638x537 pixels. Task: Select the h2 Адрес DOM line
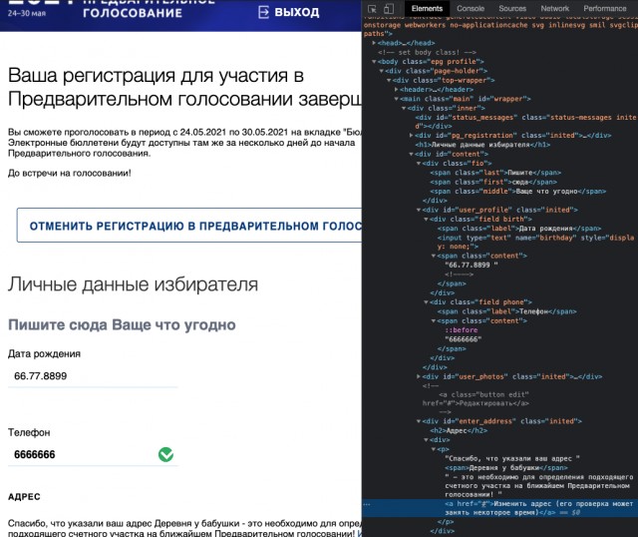point(459,430)
